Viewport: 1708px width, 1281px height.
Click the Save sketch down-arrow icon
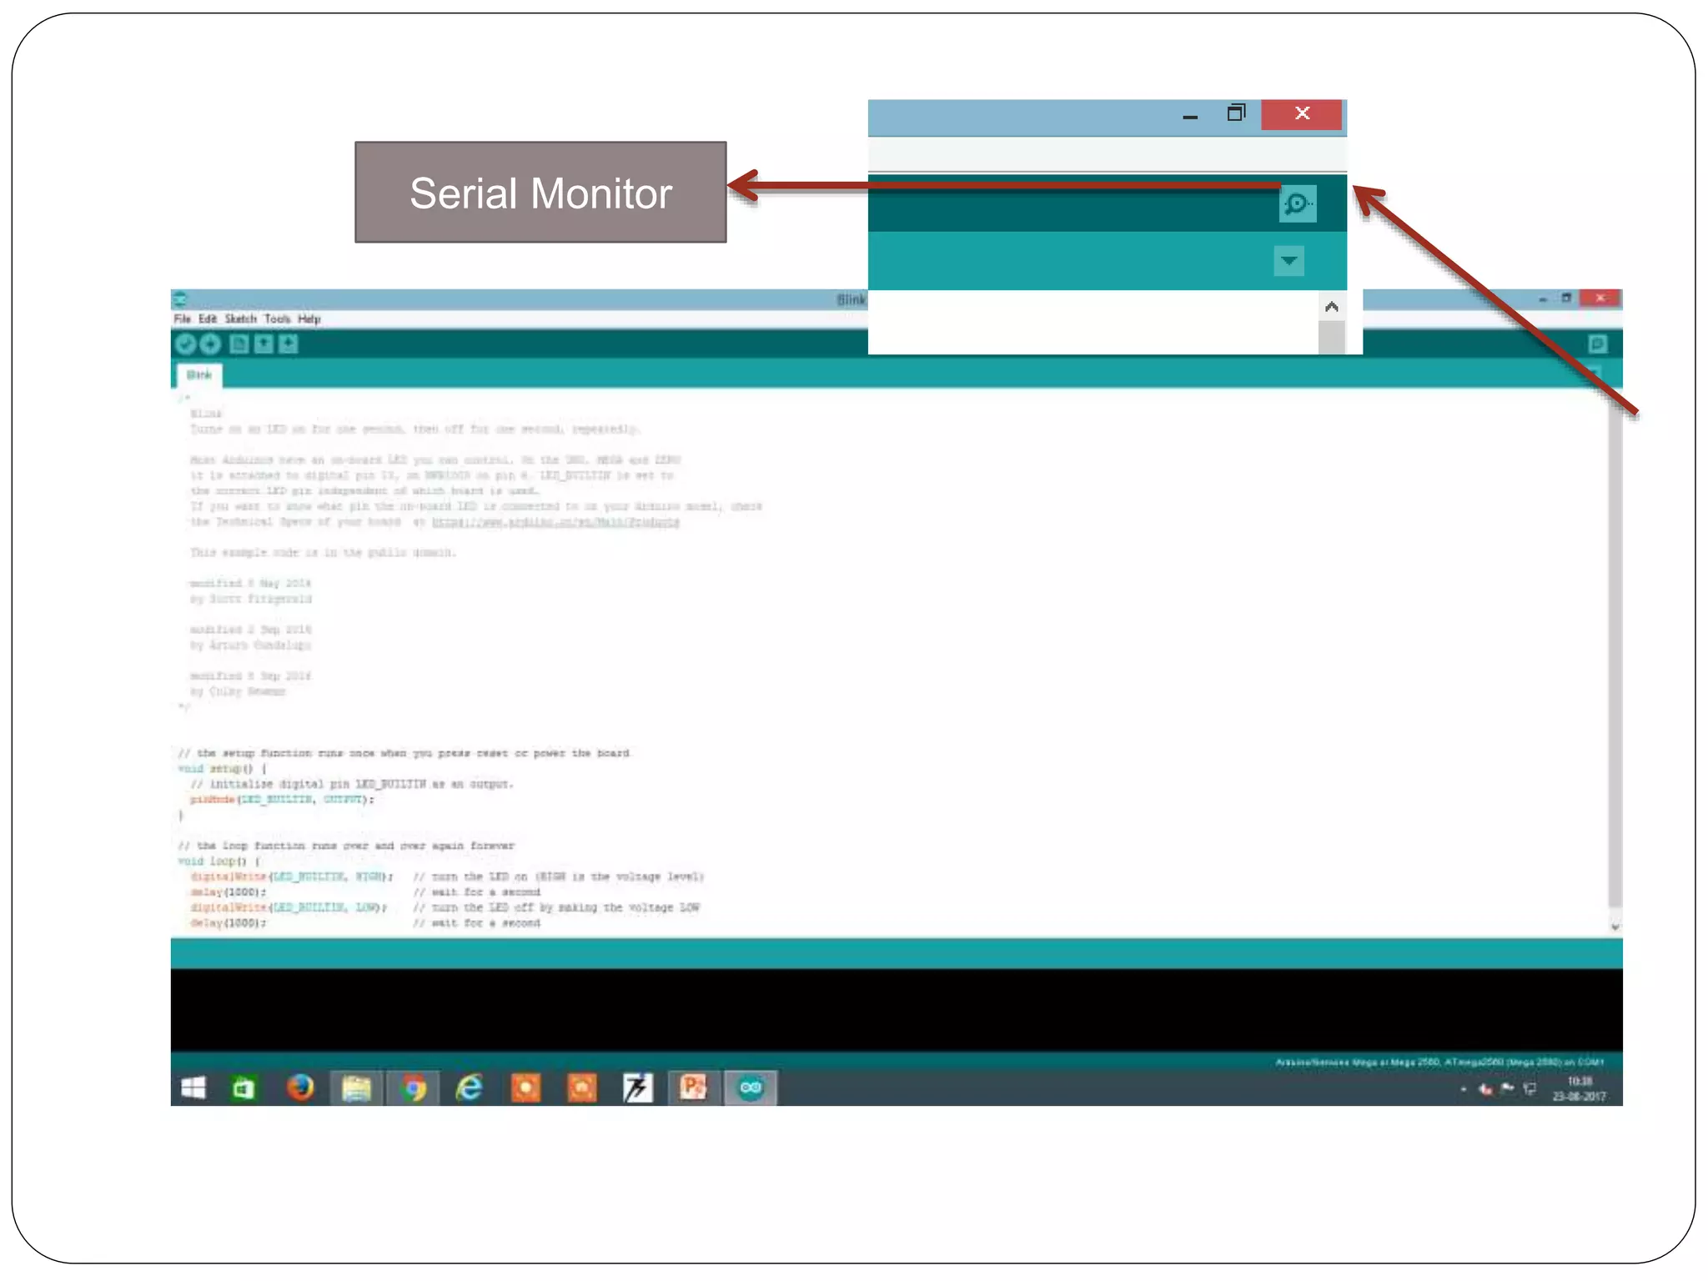point(289,344)
